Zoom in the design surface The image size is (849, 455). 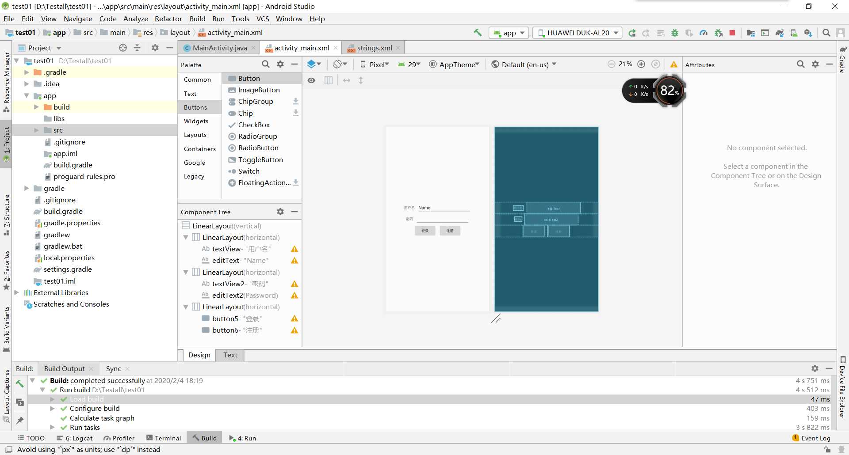(x=641, y=64)
